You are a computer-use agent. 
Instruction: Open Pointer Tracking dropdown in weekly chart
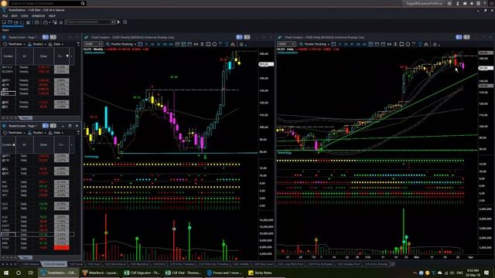coord(123,44)
